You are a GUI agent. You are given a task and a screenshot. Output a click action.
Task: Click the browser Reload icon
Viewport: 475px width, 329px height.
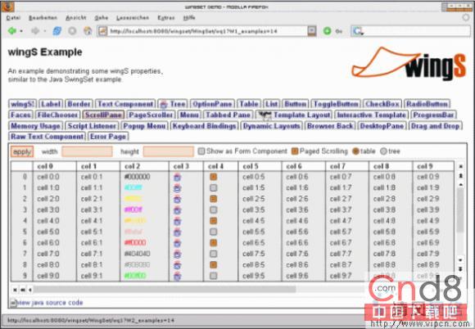click(57, 31)
